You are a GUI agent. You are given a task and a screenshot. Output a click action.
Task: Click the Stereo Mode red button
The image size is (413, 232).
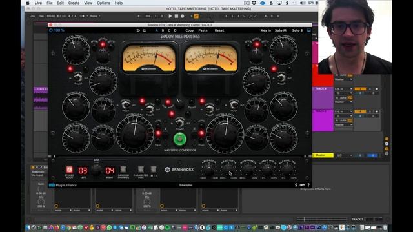click(x=69, y=169)
